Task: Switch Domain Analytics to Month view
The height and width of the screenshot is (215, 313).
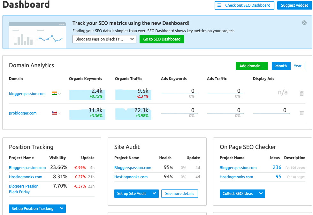Action: 281,66
